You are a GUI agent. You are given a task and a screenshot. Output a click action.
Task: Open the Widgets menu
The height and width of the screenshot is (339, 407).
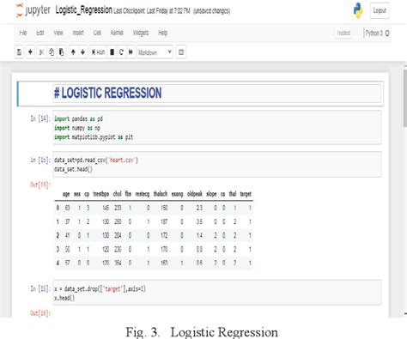point(141,33)
